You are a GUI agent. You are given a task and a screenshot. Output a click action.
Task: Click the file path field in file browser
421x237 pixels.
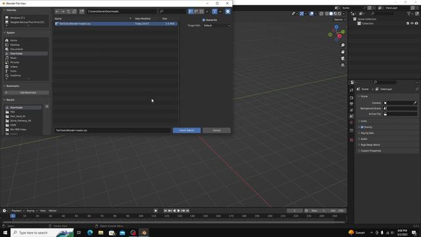point(121,12)
